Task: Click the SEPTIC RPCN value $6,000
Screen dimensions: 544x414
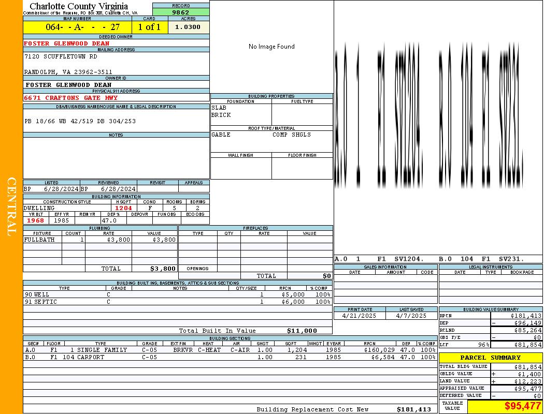Action: 293,302
